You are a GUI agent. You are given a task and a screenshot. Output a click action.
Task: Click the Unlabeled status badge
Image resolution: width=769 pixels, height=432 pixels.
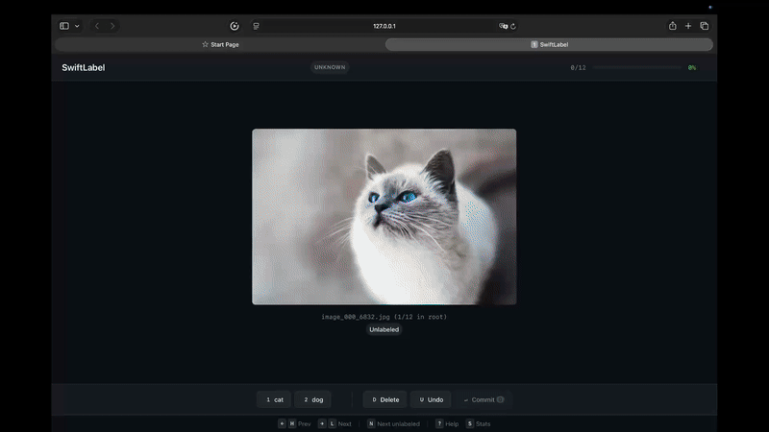click(384, 329)
